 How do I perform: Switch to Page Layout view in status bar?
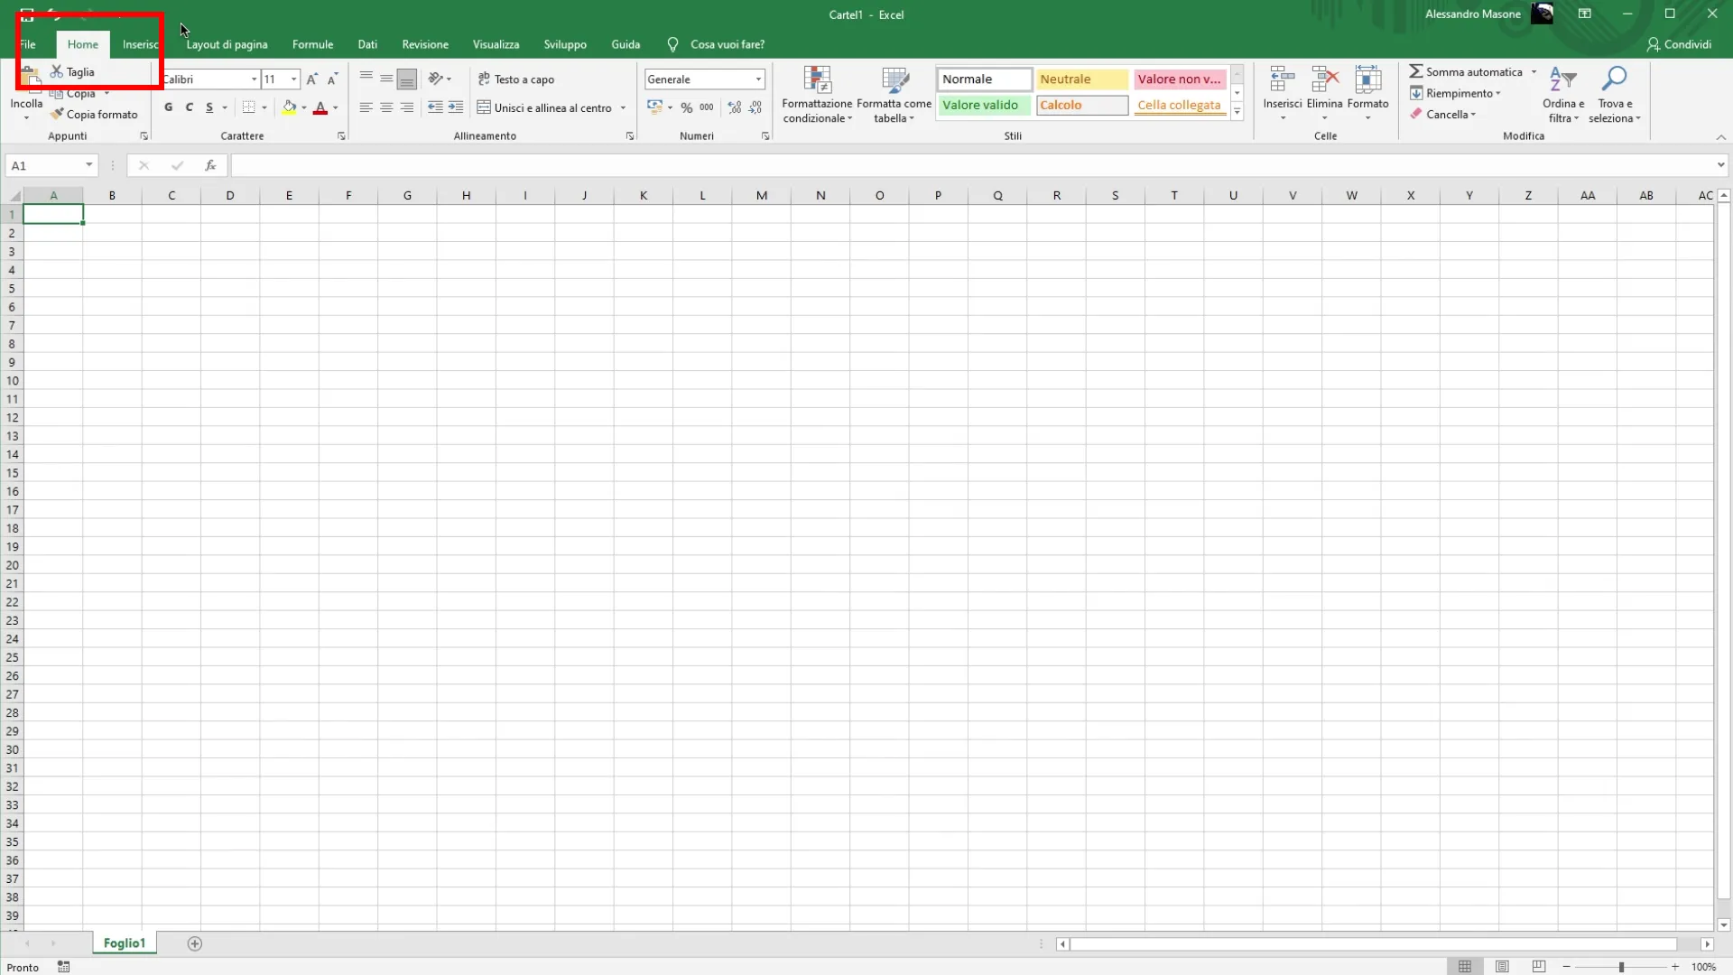1502,967
